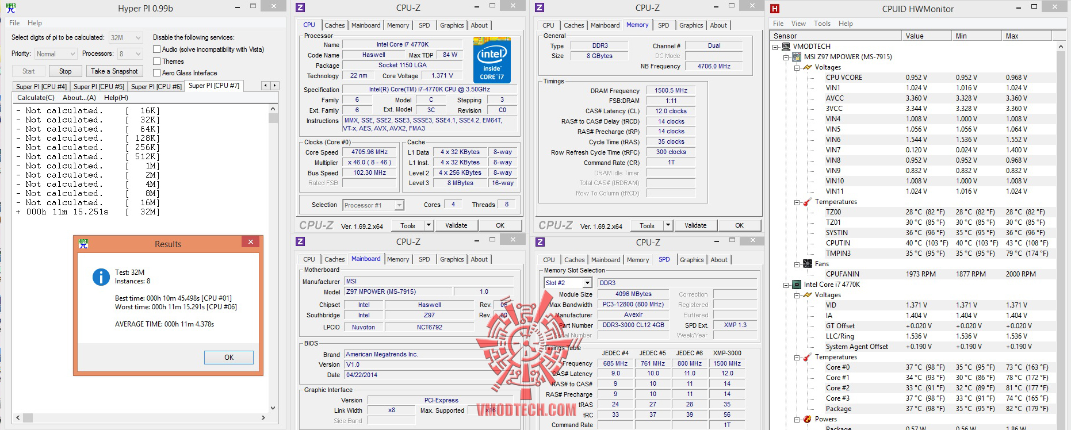The width and height of the screenshot is (1071, 430).
Task: Collapse the Fans node in HWMonitor
Action: click(797, 264)
